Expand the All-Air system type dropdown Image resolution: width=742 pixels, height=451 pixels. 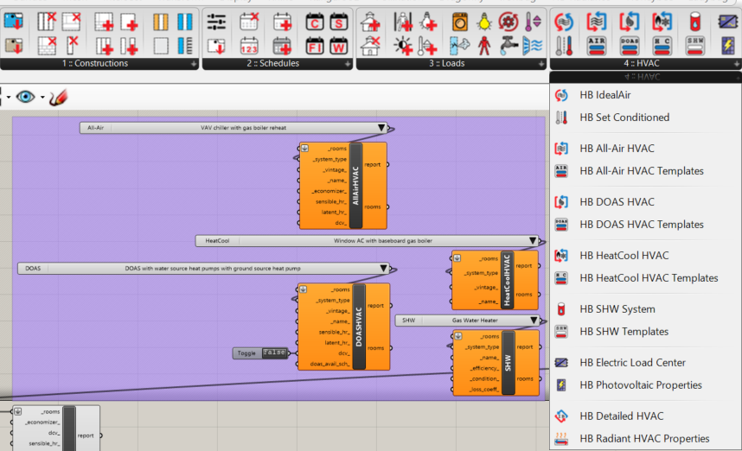pyautogui.click(x=381, y=128)
